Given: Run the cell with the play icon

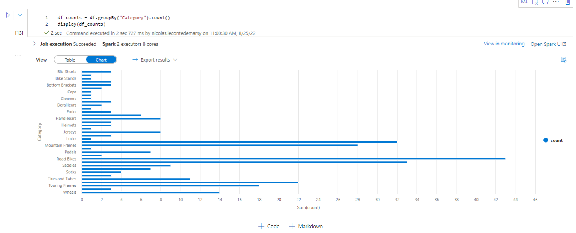Looking at the screenshot, I should pos(7,15).
